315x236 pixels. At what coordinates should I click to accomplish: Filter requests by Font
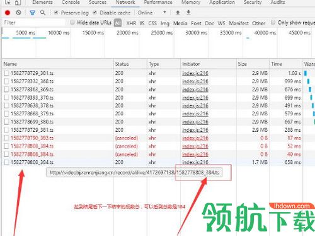[196, 23]
